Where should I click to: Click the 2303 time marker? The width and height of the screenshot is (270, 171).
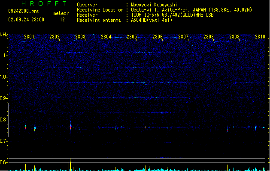[x=80, y=37]
